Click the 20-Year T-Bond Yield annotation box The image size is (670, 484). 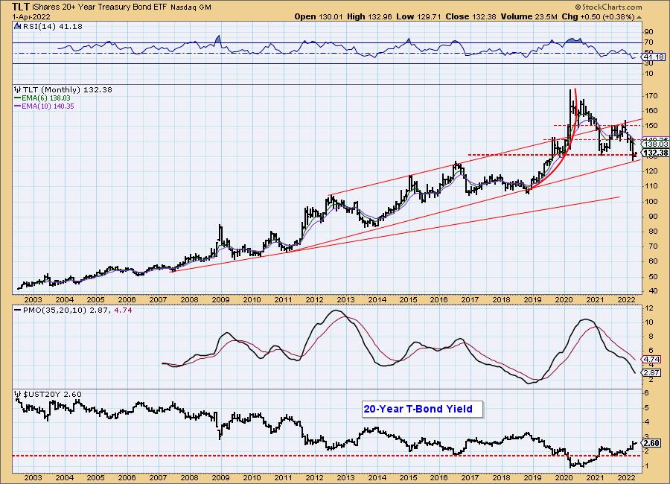point(422,409)
